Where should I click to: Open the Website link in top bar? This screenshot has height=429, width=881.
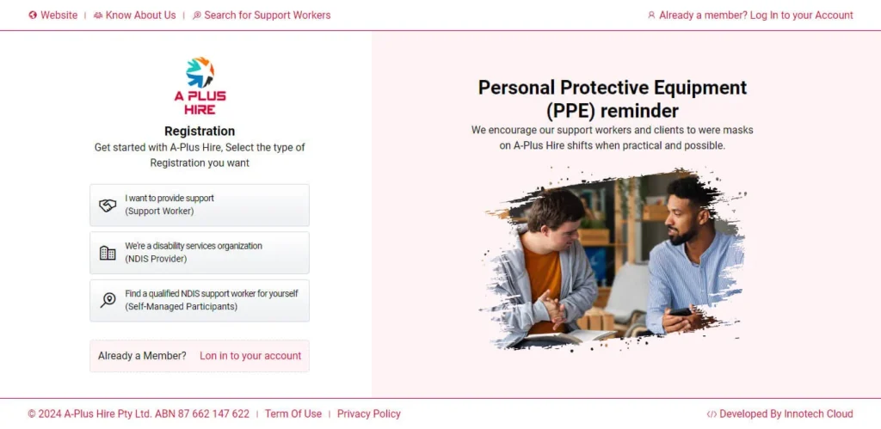[59, 15]
